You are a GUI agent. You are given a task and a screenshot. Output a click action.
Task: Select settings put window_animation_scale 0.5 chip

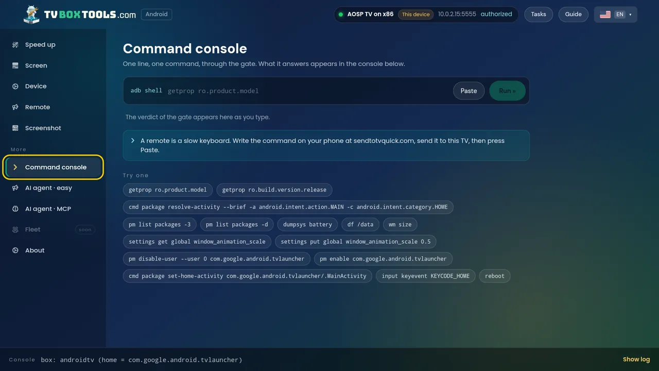356,242
